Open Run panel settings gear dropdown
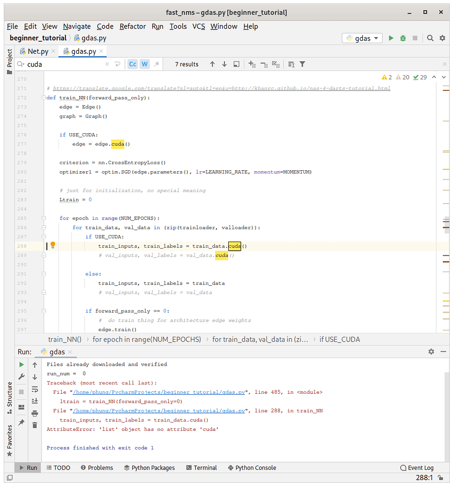 click(x=431, y=351)
